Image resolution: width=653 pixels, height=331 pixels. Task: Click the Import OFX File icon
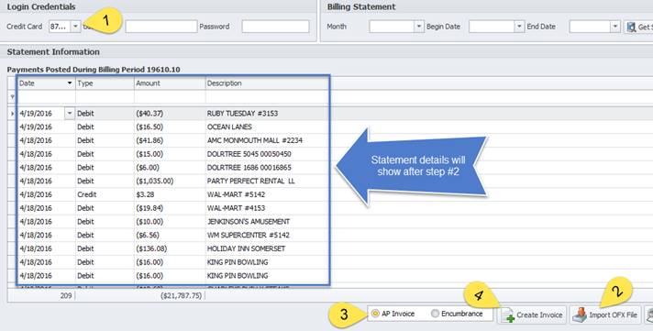click(580, 315)
